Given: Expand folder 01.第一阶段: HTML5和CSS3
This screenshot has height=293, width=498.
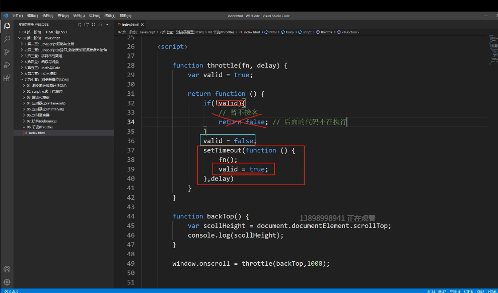Looking at the screenshot, I should [63, 32].
